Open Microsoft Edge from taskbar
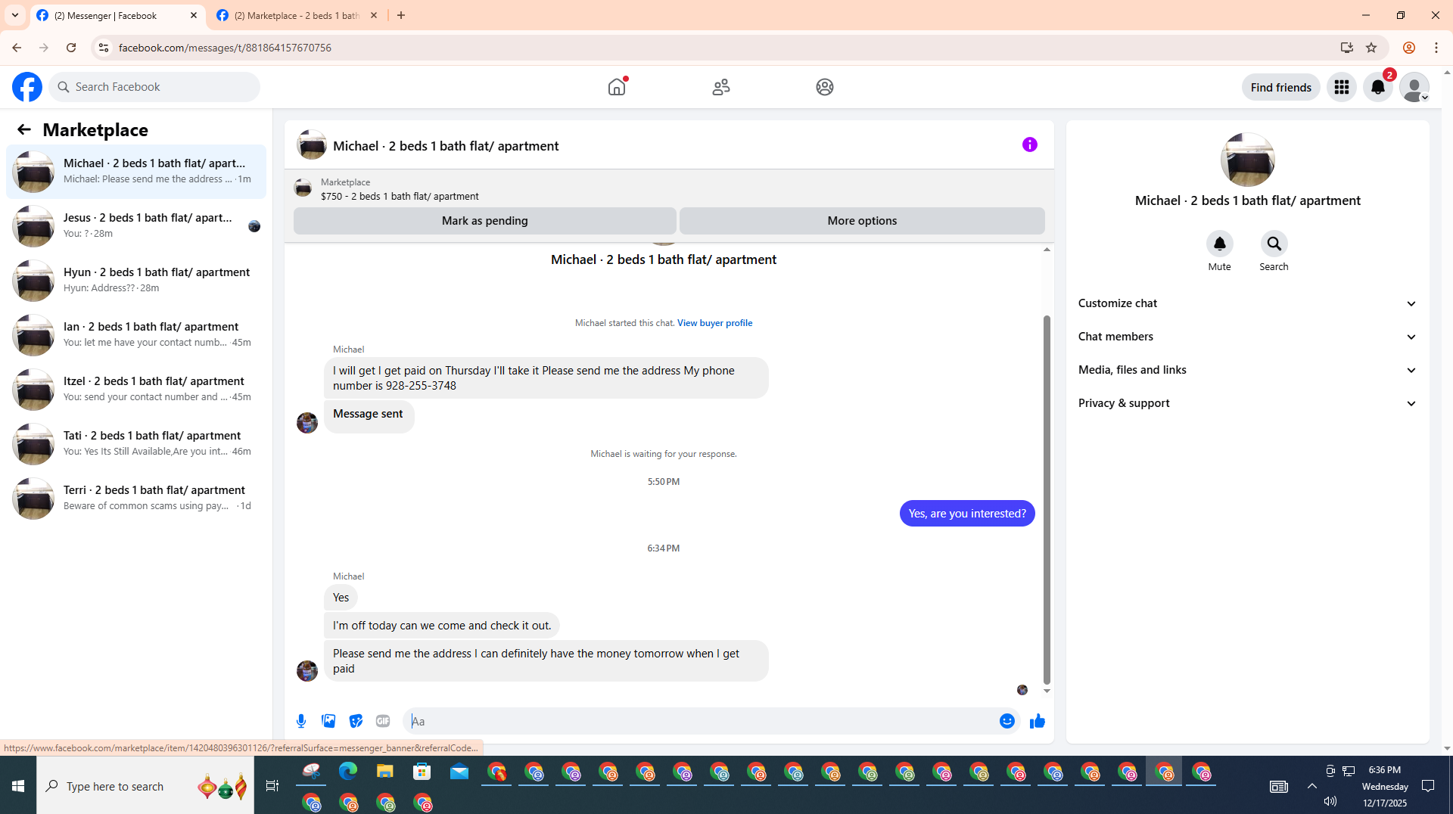Image resolution: width=1453 pixels, height=814 pixels. [x=348, y=772]
